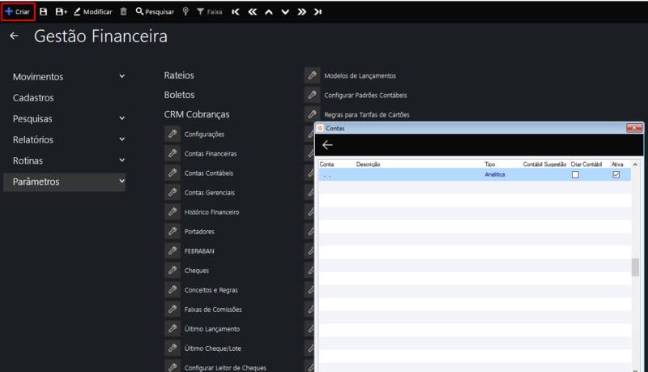Click the Modificar toolbar button
Screen dimensions: 648x372
[x=93, y=12]
